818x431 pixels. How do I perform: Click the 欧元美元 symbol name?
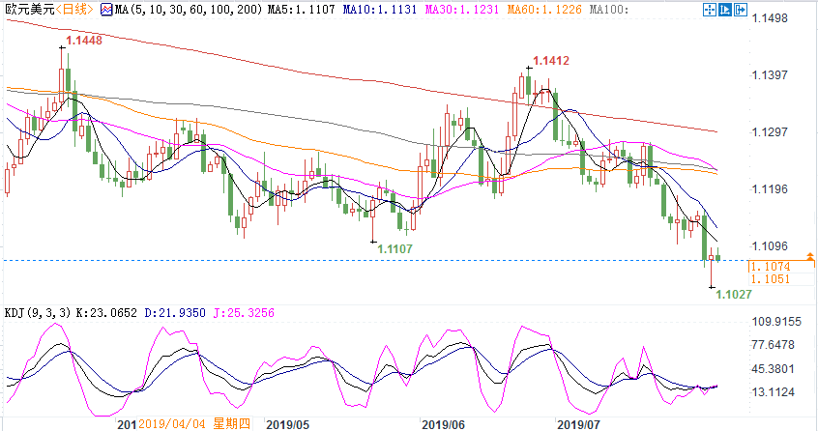pyautogui.click(x=25, y=9)
